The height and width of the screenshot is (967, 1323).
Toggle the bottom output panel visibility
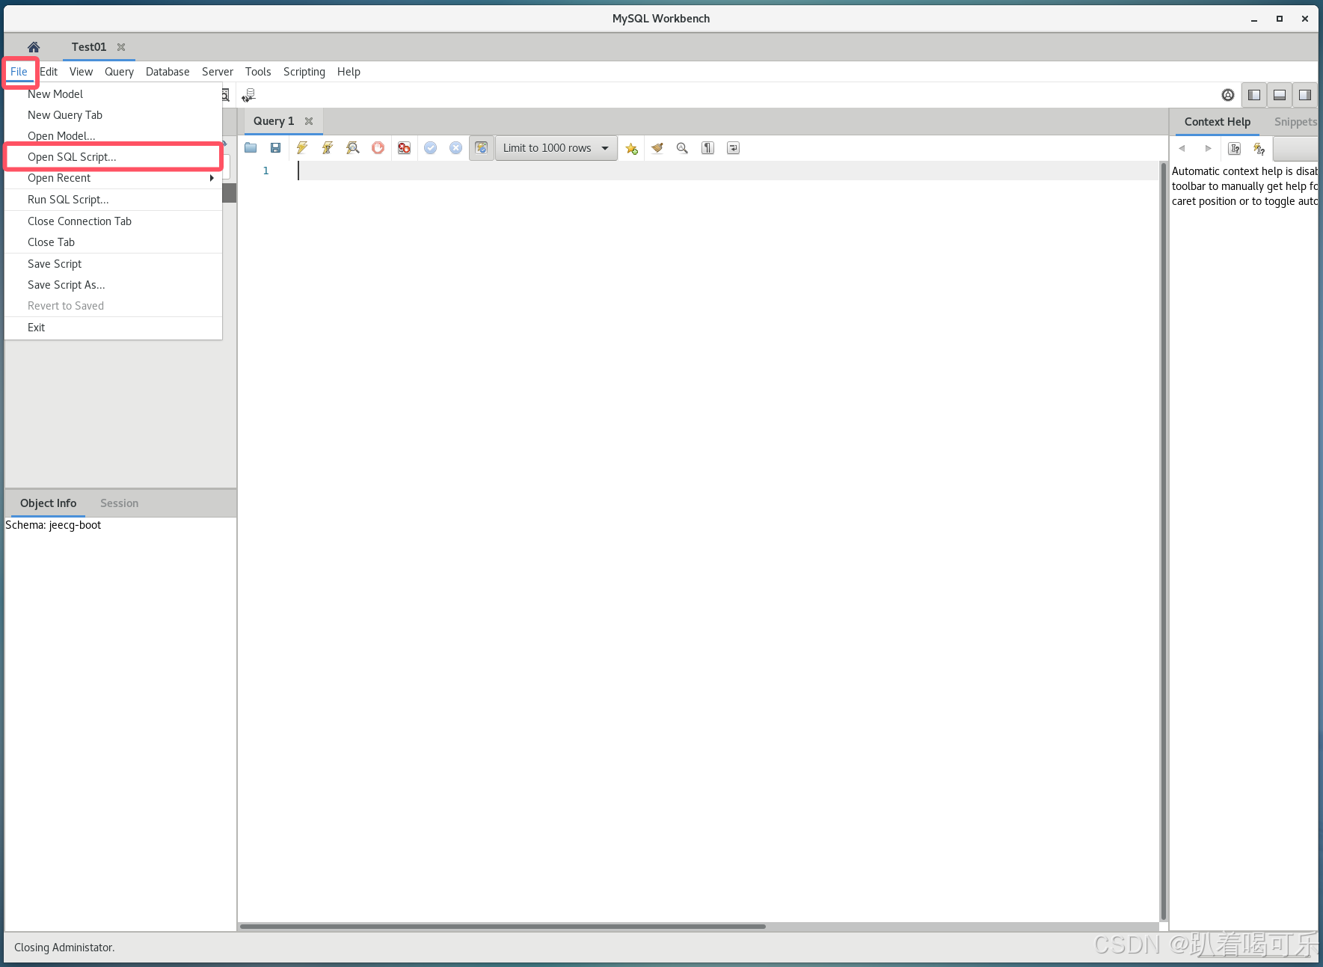[1280, 95]
